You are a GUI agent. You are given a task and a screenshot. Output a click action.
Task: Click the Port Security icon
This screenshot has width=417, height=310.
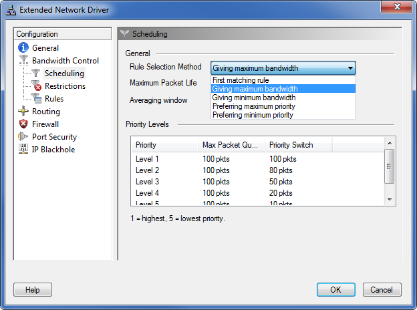[23, 137]
